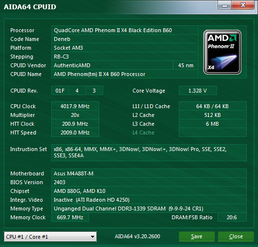The image size is (258, 247).
Task: Click the '2009.0 MHz' HTT speed value
Action: (75, 133)
